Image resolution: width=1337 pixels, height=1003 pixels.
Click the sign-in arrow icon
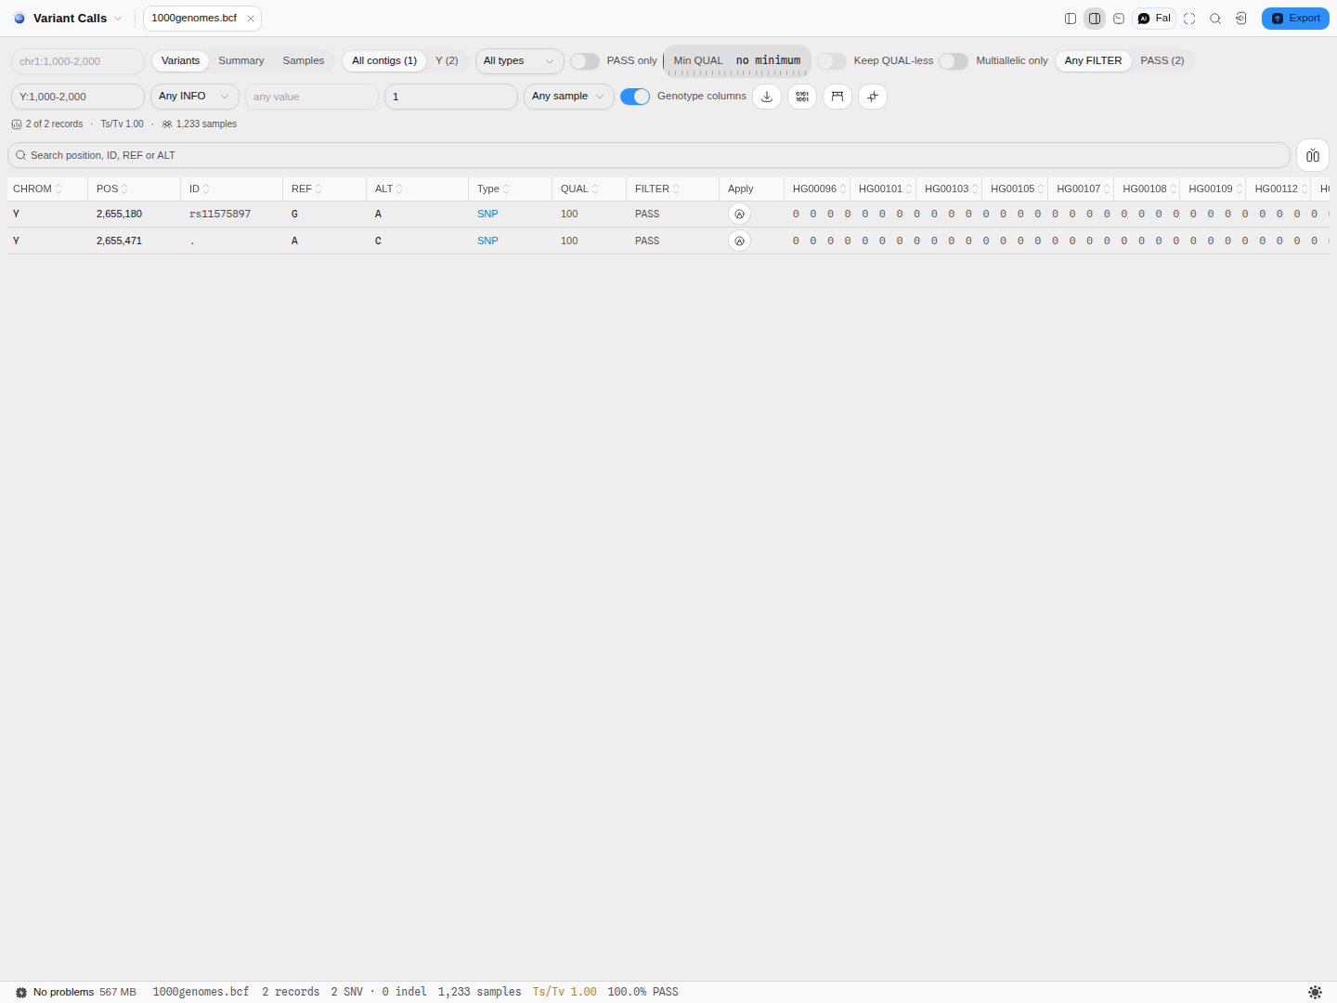click(1240, 19)
